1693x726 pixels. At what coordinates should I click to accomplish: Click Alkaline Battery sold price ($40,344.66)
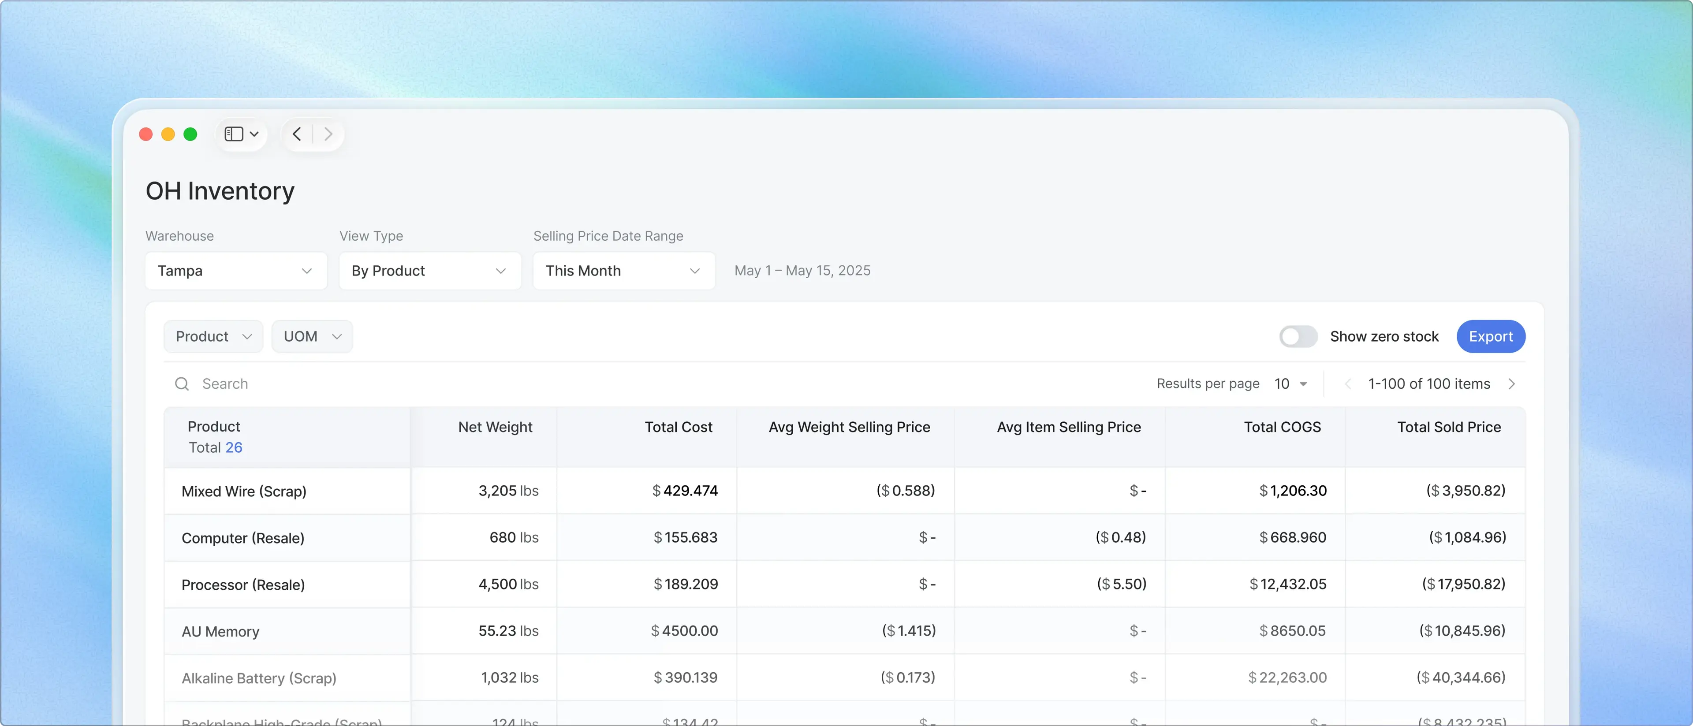pyautogui.click(x=1461, y=678)
